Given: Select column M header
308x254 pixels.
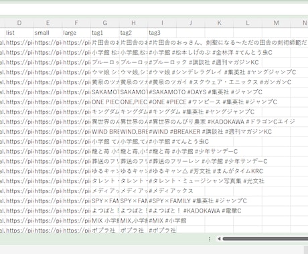Looking at the screenshot, I should coord(277,23).
